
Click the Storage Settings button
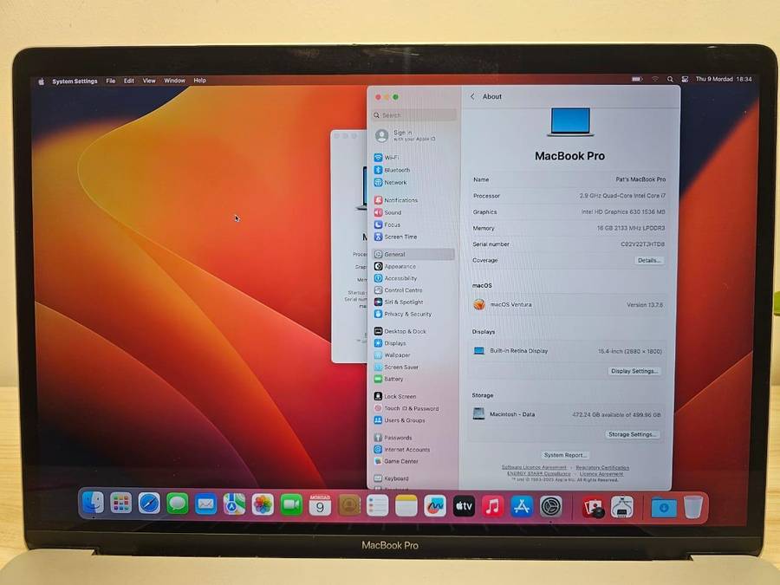632,434
